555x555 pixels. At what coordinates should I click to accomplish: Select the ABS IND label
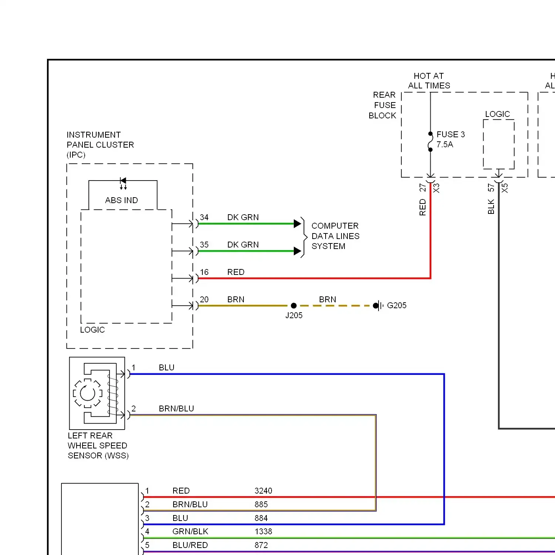(121, 200)
